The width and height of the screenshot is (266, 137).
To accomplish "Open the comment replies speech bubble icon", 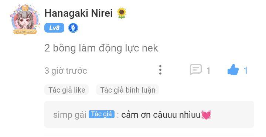I will [x=196, y=69].
